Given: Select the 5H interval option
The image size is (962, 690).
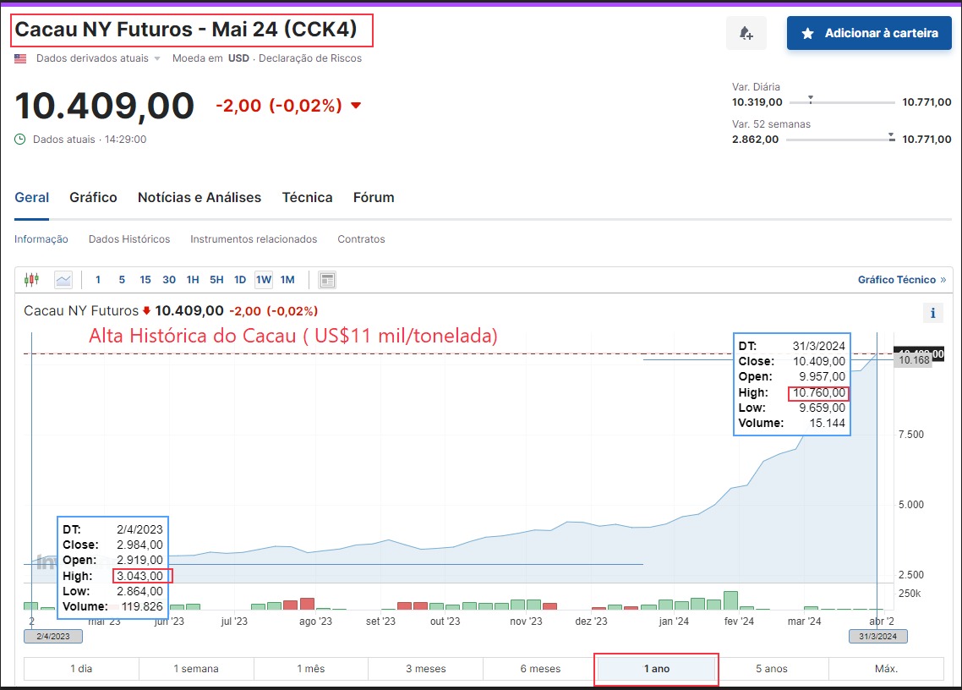Looking at the screenshot, I should [216, 280].
